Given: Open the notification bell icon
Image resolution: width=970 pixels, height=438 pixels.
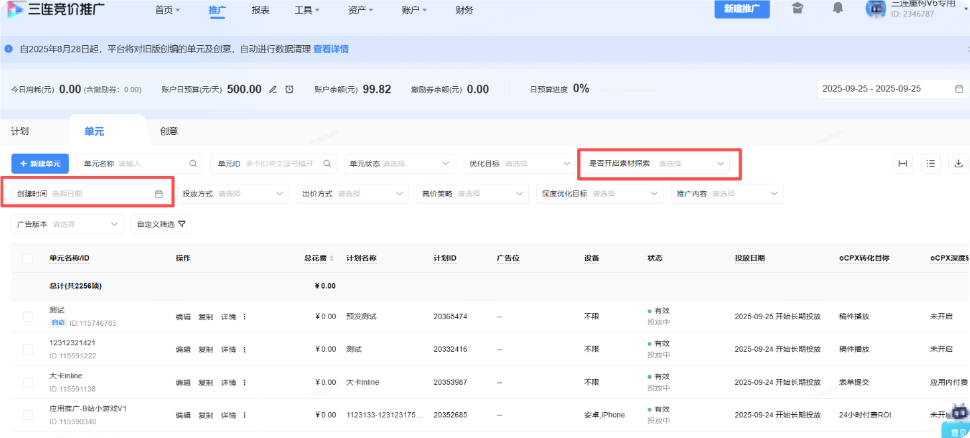Looking at the screenshot, I should pyautogui.click(x=838, y=8).
